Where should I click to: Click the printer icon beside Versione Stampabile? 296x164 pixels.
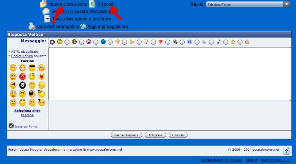(32, 26)
